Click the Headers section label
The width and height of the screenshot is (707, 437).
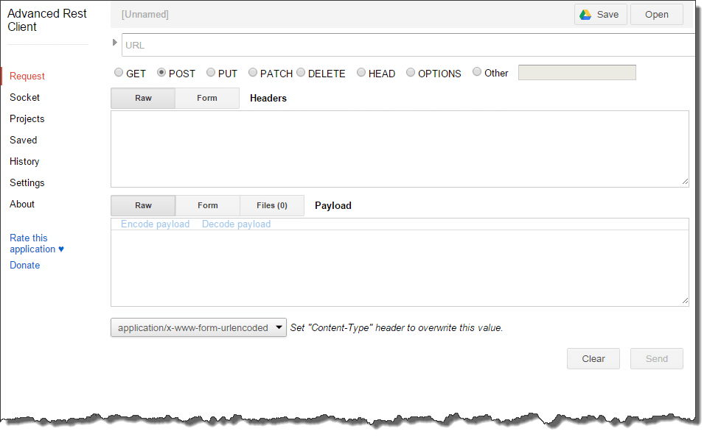point(268,98)
